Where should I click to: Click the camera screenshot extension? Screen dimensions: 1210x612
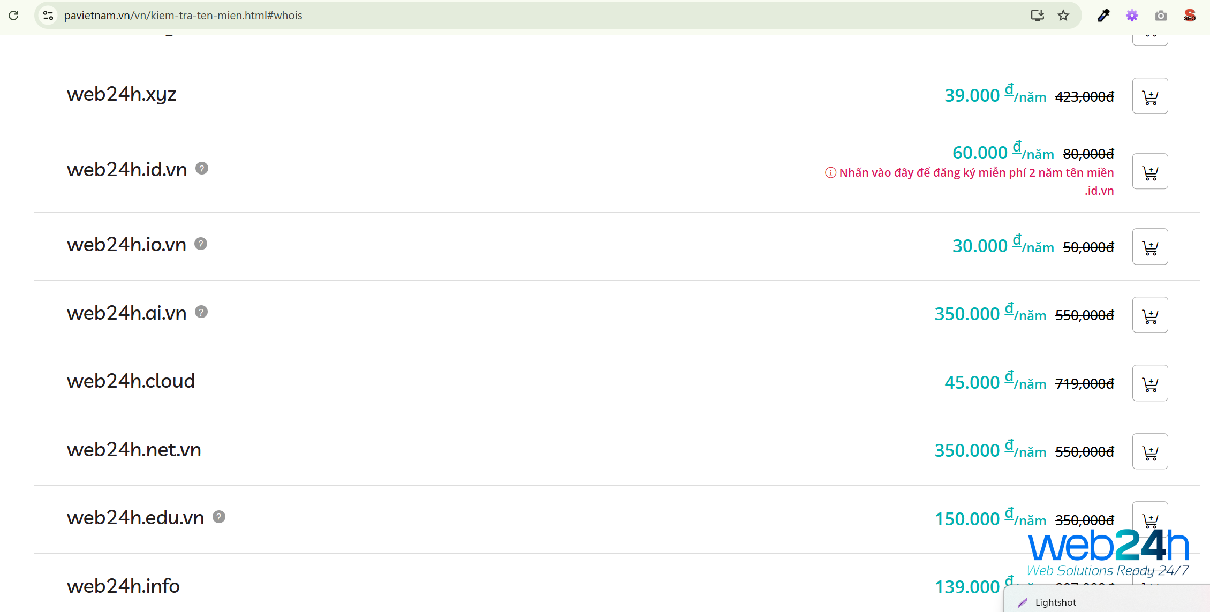[x=1161, y=16]
